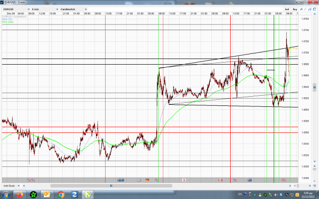
Task: Click the EN language indicator in tray
Action: 240,194
